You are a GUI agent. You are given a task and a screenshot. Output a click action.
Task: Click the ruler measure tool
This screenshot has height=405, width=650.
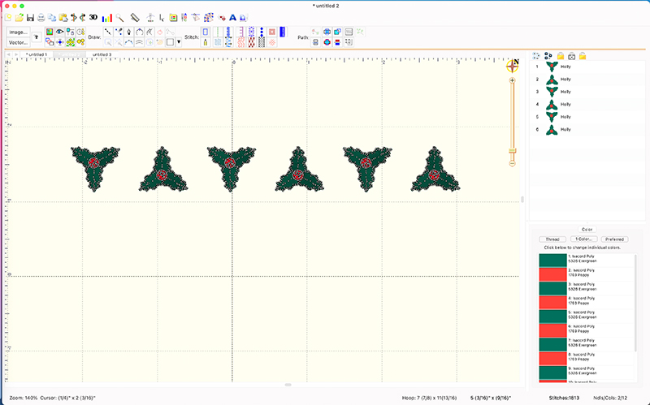(x=135, y=17)
